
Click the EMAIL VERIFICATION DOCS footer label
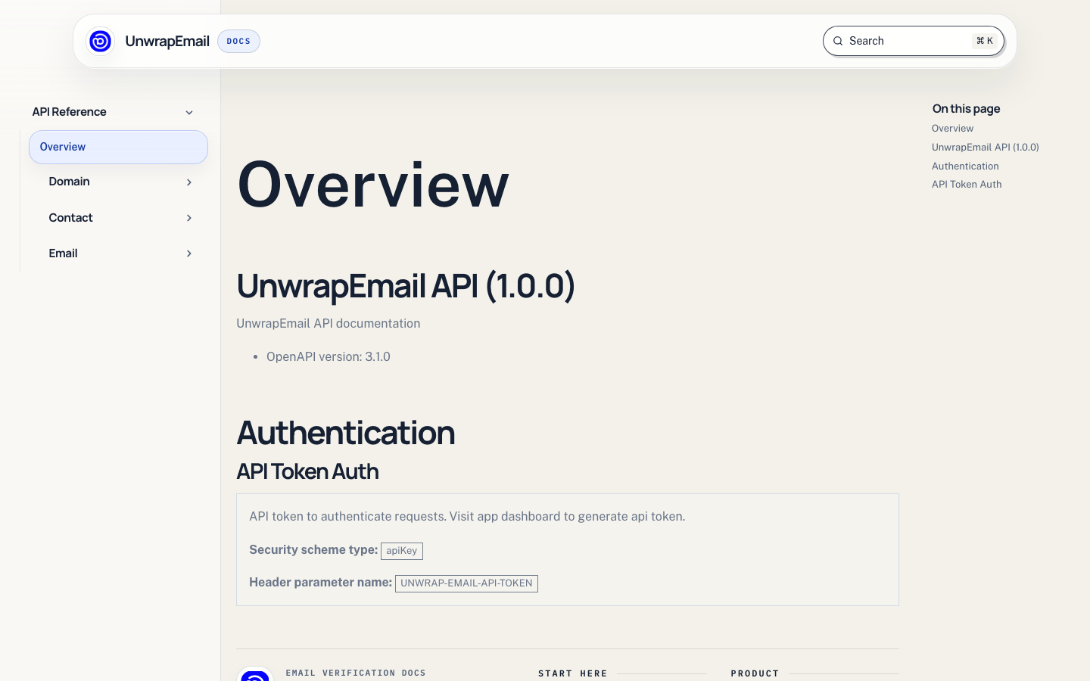tap(356, 673)
